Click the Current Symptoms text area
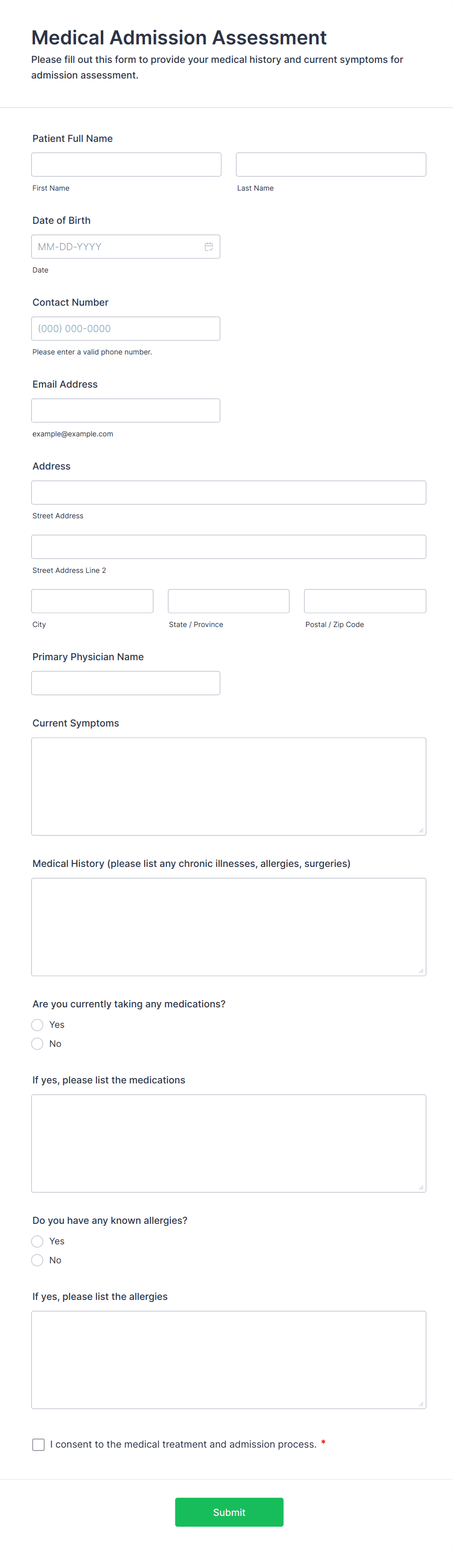This screenshot has height=1551, width=453. [x=228, y=785]
